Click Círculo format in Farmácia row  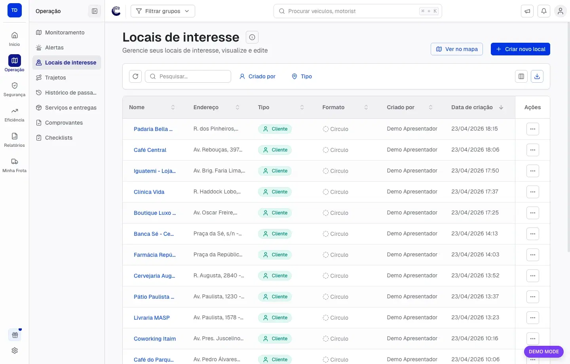pyautogui.click(x=335, y=255)
